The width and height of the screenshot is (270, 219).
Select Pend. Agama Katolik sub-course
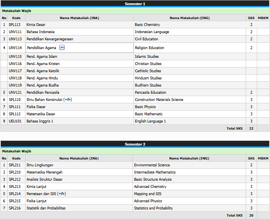tap(43, 71)
